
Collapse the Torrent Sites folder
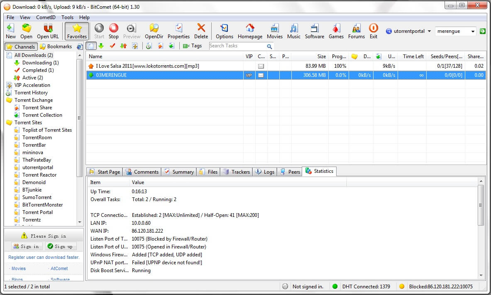click(28, 123)
